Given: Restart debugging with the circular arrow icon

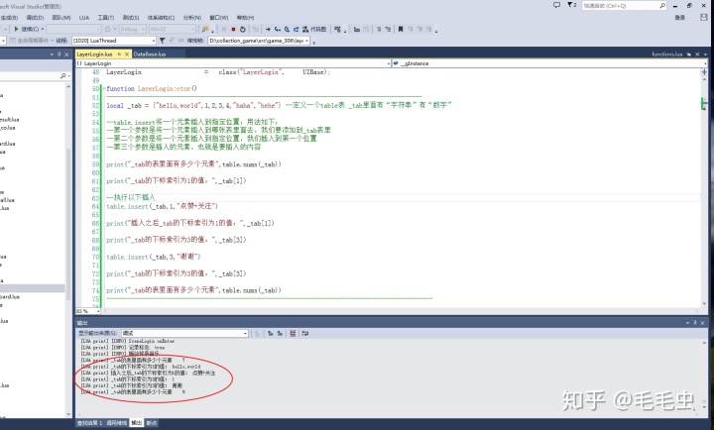Looking at the screenshot, I should [x=242, y=29].
